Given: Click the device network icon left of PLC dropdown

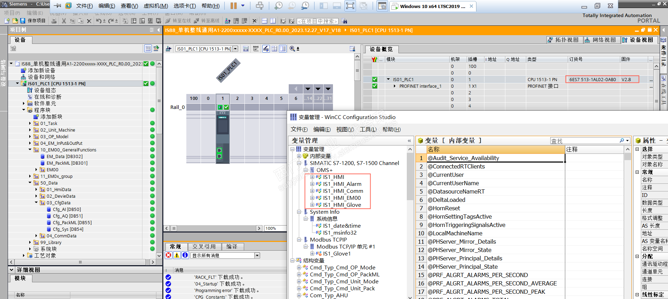Looking at the screenshot, I should (x=169, y=49).
